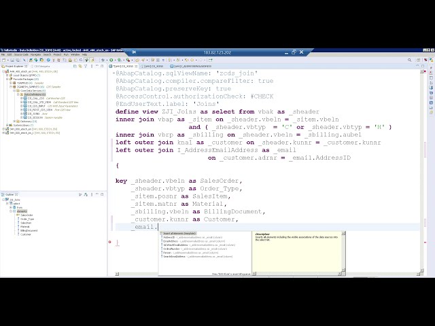
Task: Open the run configurations dropdown arrow
Action: pos(115,60)
